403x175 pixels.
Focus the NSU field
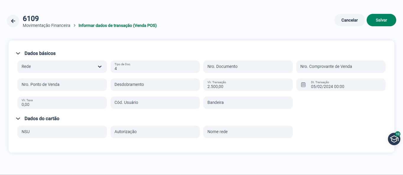tap(62, 132)
